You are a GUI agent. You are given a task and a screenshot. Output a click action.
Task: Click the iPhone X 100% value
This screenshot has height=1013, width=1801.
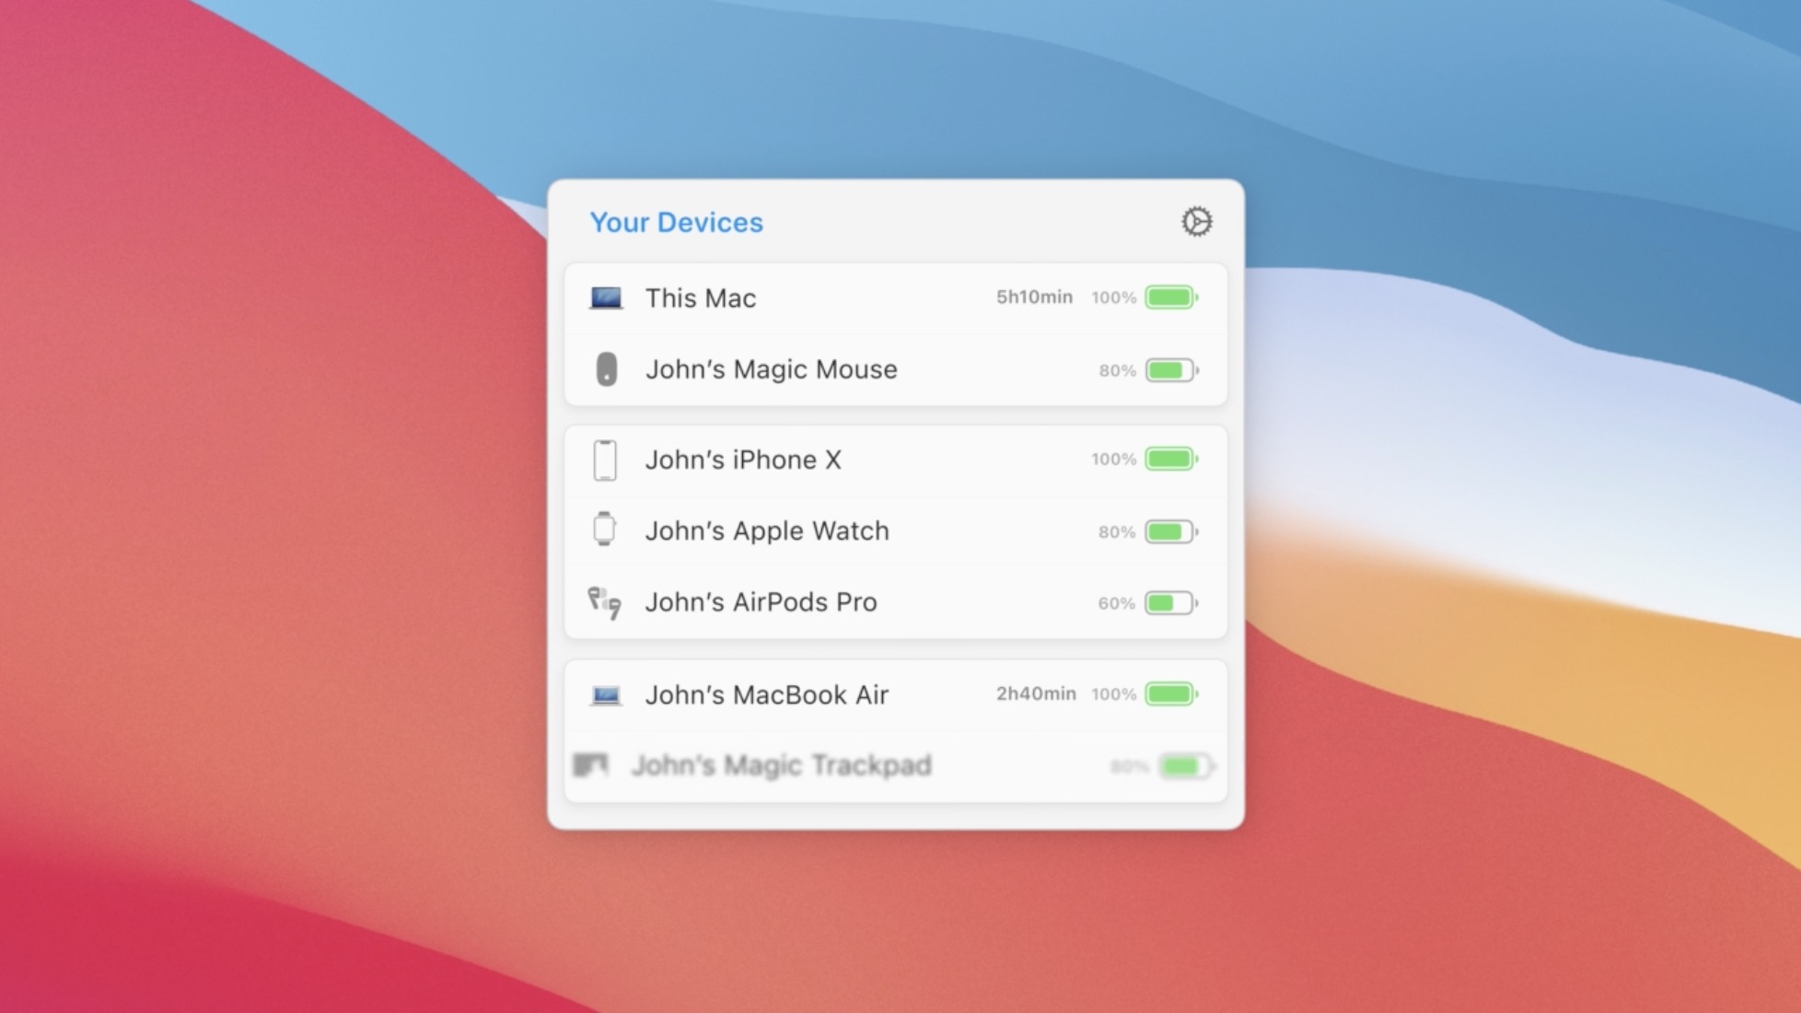(x=1114, y=459)
